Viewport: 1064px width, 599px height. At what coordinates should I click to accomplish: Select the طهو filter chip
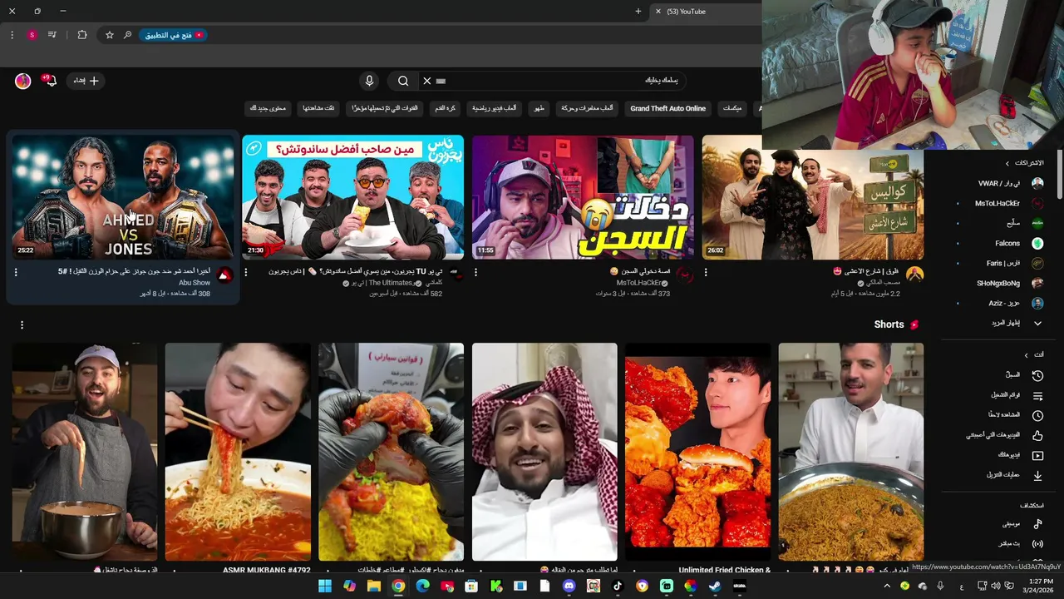point(539,108)
